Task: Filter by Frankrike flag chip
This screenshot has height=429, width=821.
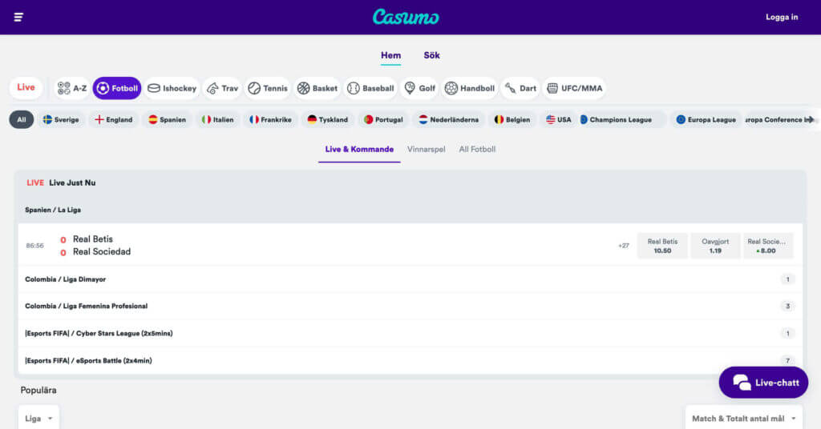Action: (271, 120)
